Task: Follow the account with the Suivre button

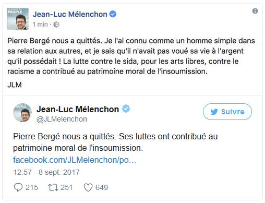Action: 227,112
